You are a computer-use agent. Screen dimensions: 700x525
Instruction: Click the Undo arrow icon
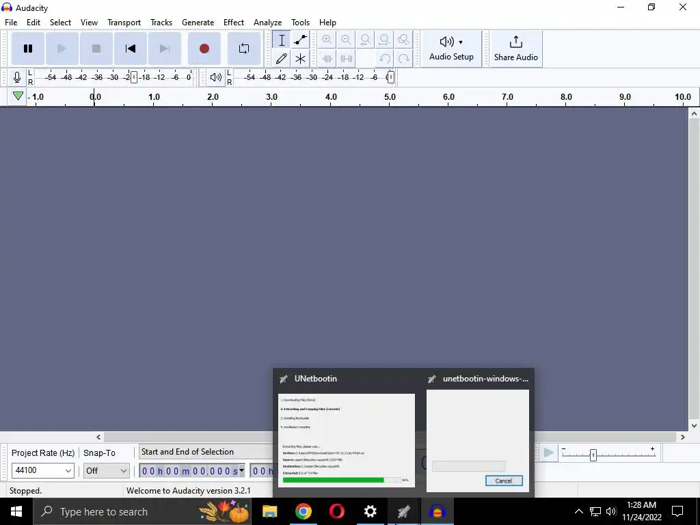coord(384,59)
